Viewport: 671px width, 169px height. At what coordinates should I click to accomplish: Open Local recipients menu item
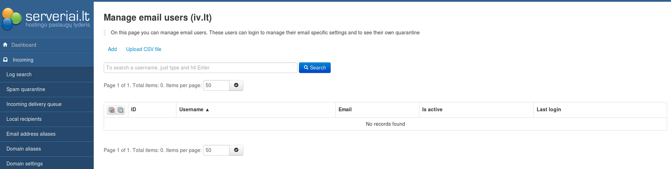[24, 119]
